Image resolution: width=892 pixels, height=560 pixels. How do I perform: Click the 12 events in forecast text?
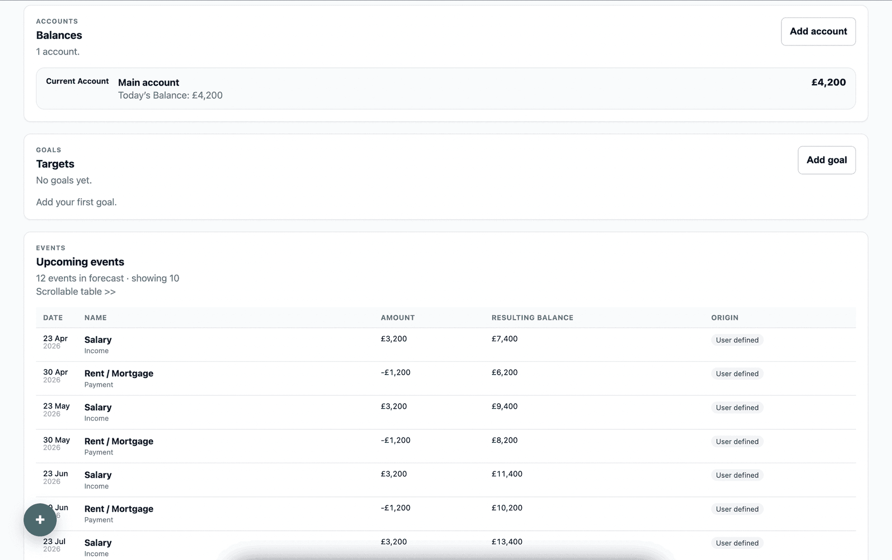(80, 278)
